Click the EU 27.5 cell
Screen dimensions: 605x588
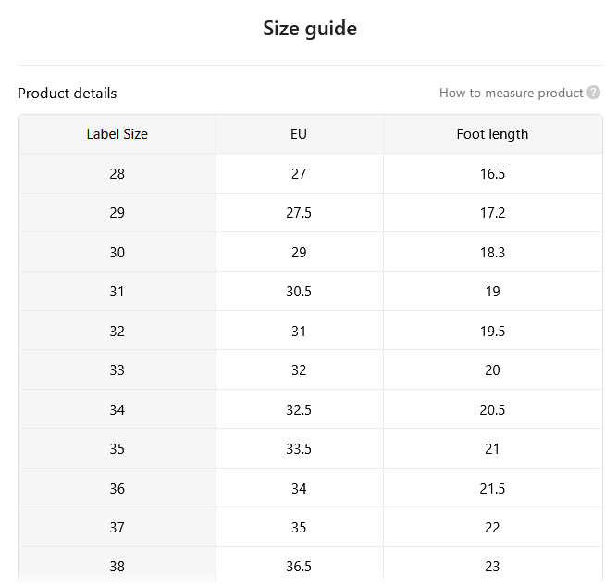coord(299,213)
